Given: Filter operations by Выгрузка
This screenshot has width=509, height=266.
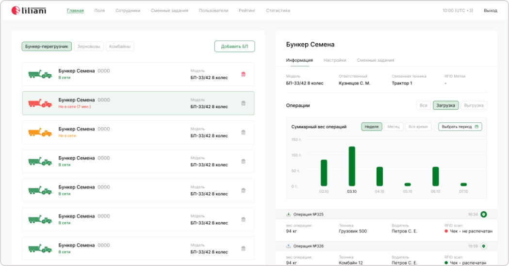Looking at the screenshot, I should click(474, 105).
